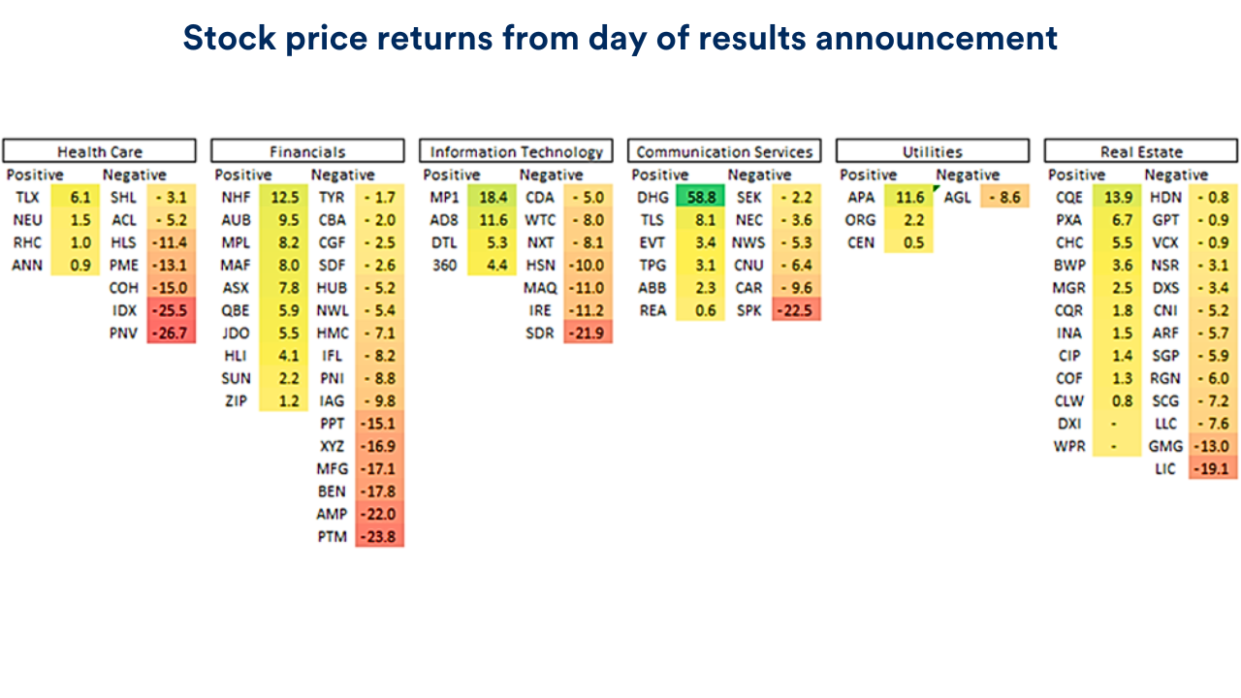Viewport: 1241px width, 698px height.
Task: Select the -22.5 cell beside SPK
Action: tap(796, 311)
